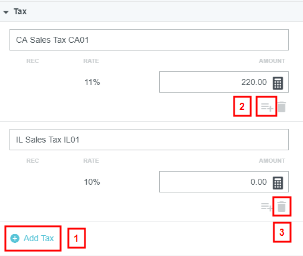Click AMOUNT column label under CA Sales Tax

coord(272,61)
